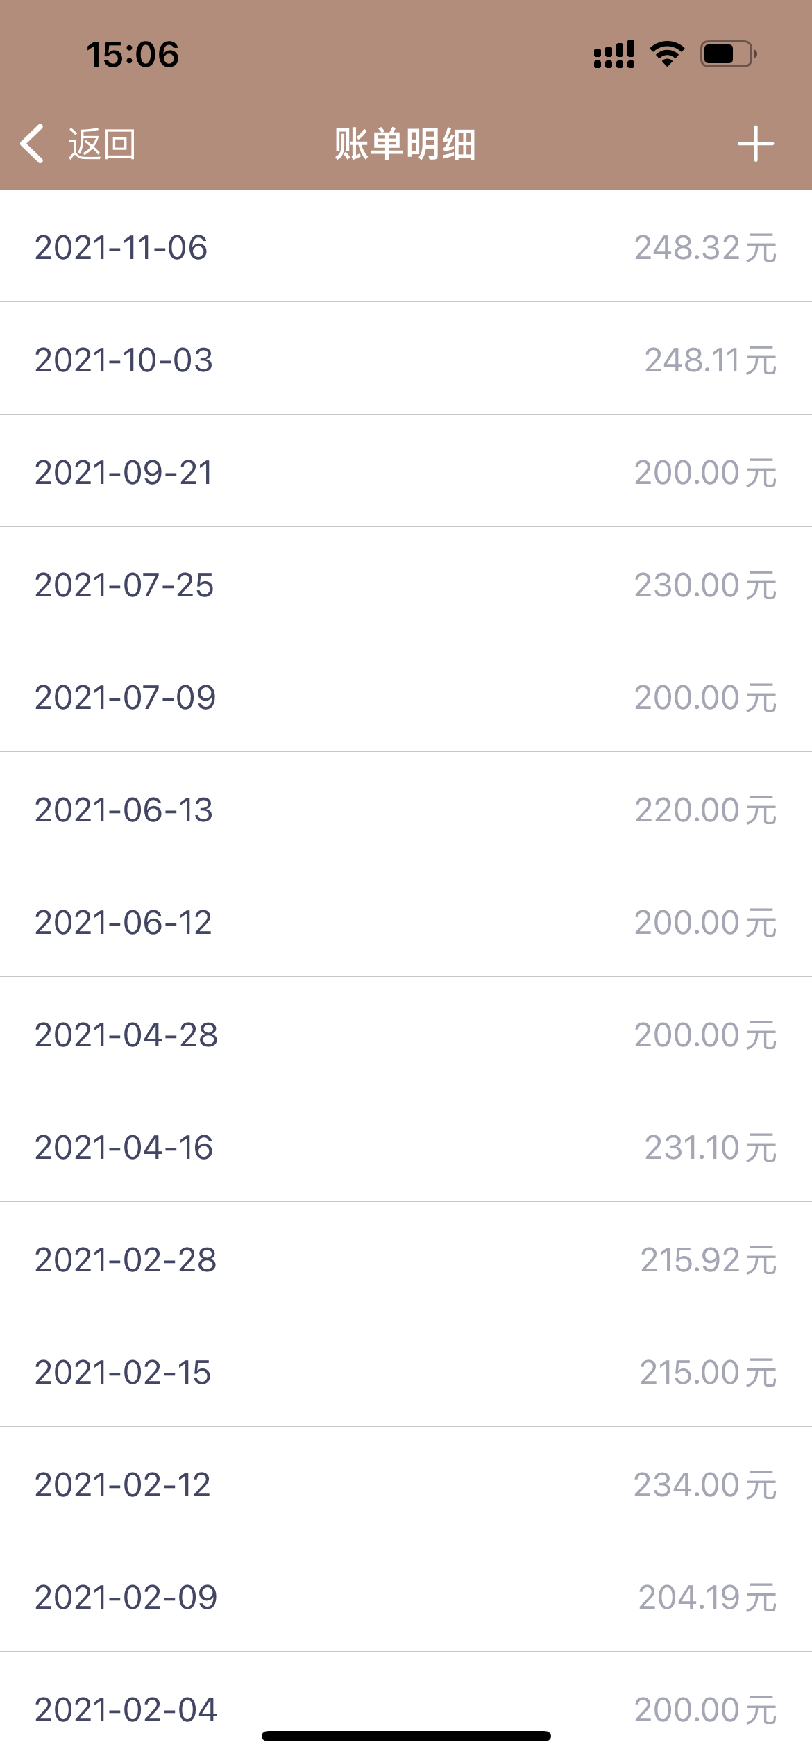
Task: Tap the 15:06 clock in status bar
Action: click(x=133, y=54)
